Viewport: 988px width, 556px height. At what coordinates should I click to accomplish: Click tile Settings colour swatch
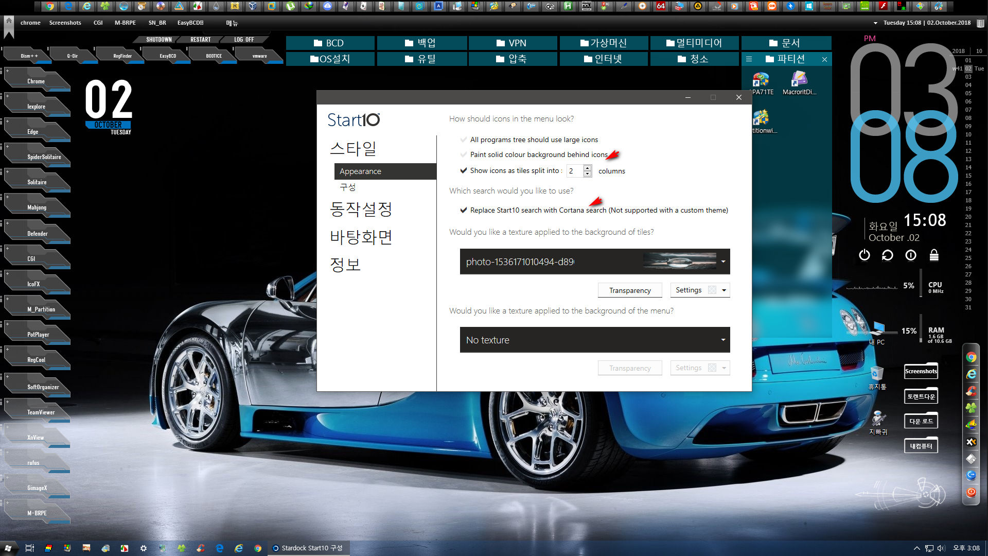pyautogui.click(x=712, y=290)
